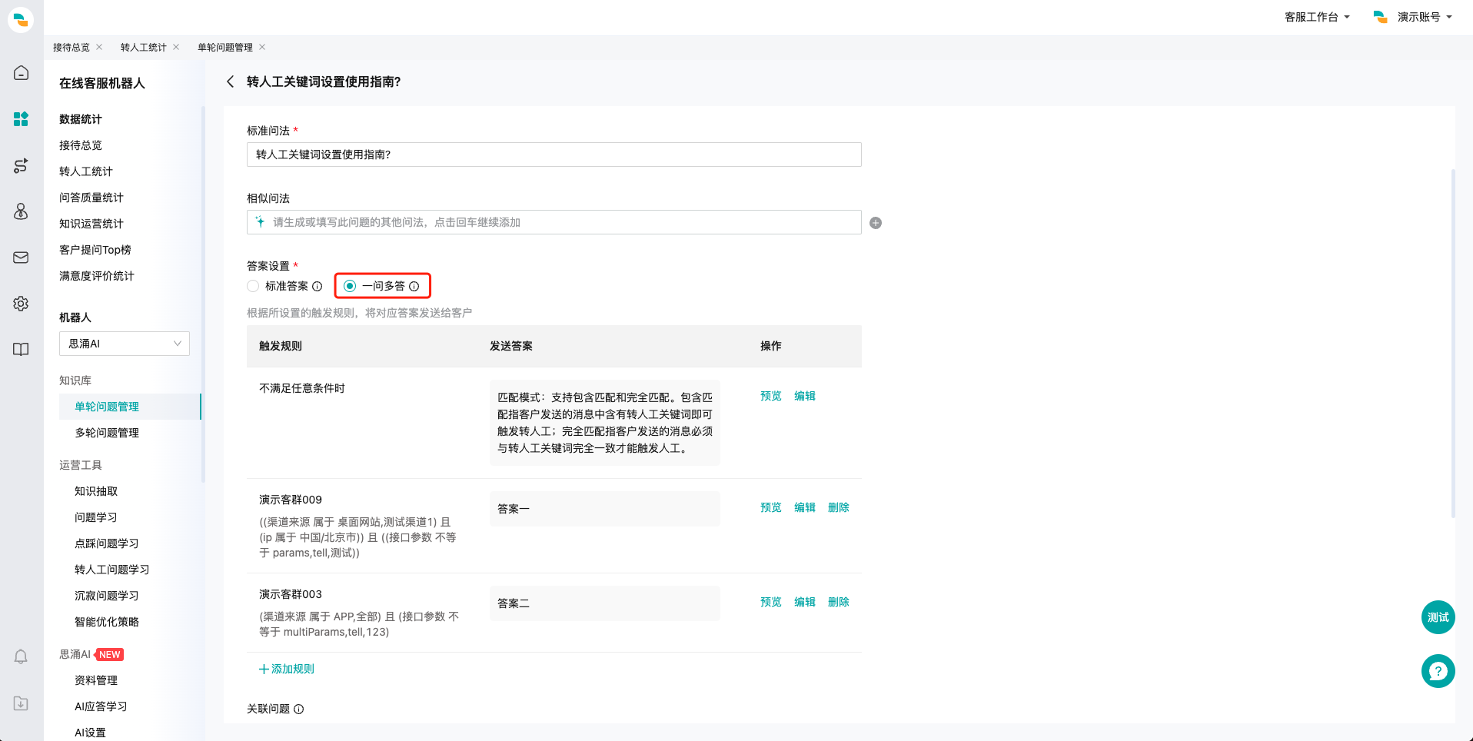1473x741 pixels.
Task: Click 删除 for 演示客群003 rule
Action: click(839, 602)
